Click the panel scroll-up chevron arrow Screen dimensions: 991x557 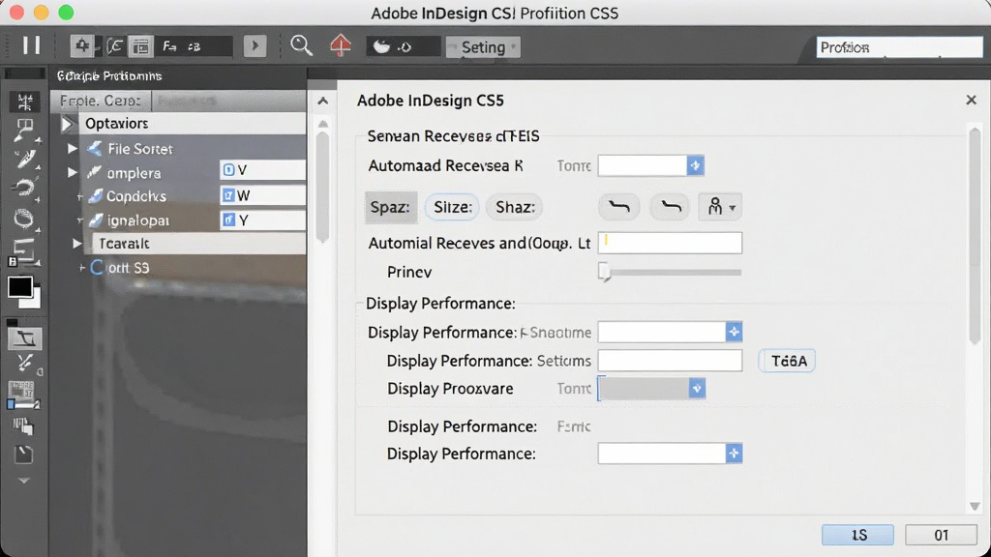click(x=323, y=101)
